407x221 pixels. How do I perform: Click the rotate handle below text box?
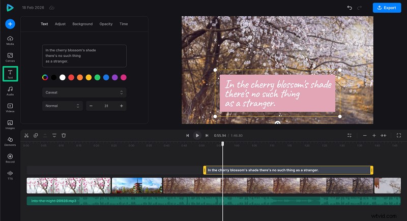[x=277, y=123]
